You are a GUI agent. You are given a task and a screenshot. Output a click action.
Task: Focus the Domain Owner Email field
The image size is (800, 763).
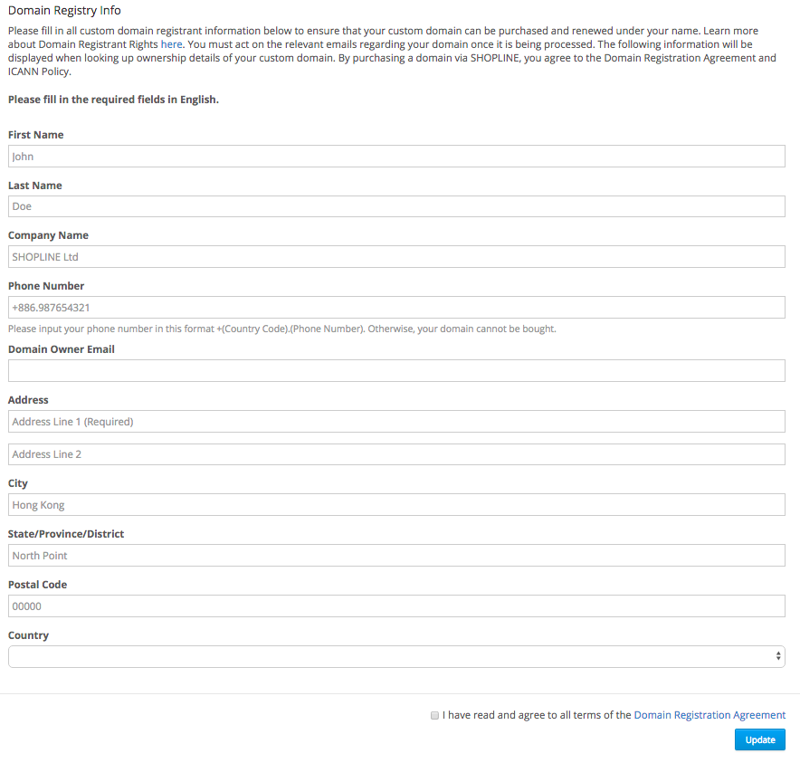coord(396,370)
